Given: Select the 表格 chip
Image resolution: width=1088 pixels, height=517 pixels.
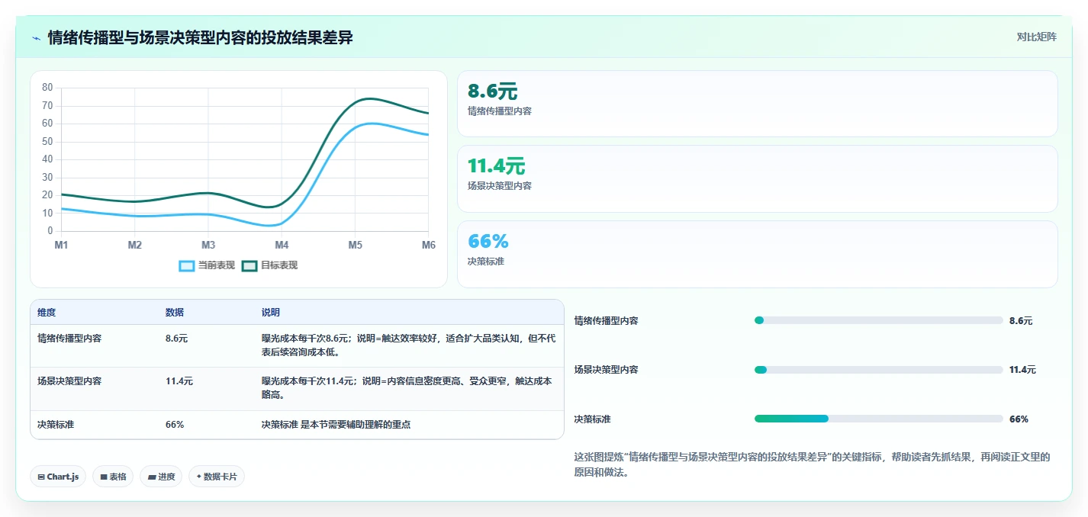Looking at the screenshot, I should coord(113,477).
